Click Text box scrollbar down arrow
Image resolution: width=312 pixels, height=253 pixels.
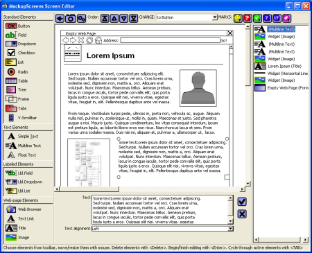click(230, 221)
